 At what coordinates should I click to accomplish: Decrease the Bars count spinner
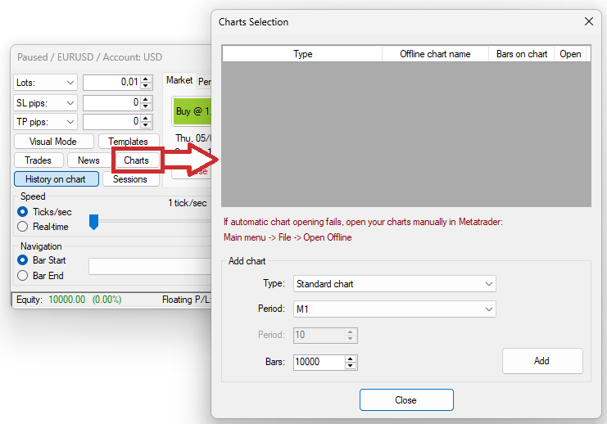pyautogui.click(x=351, y=366)
